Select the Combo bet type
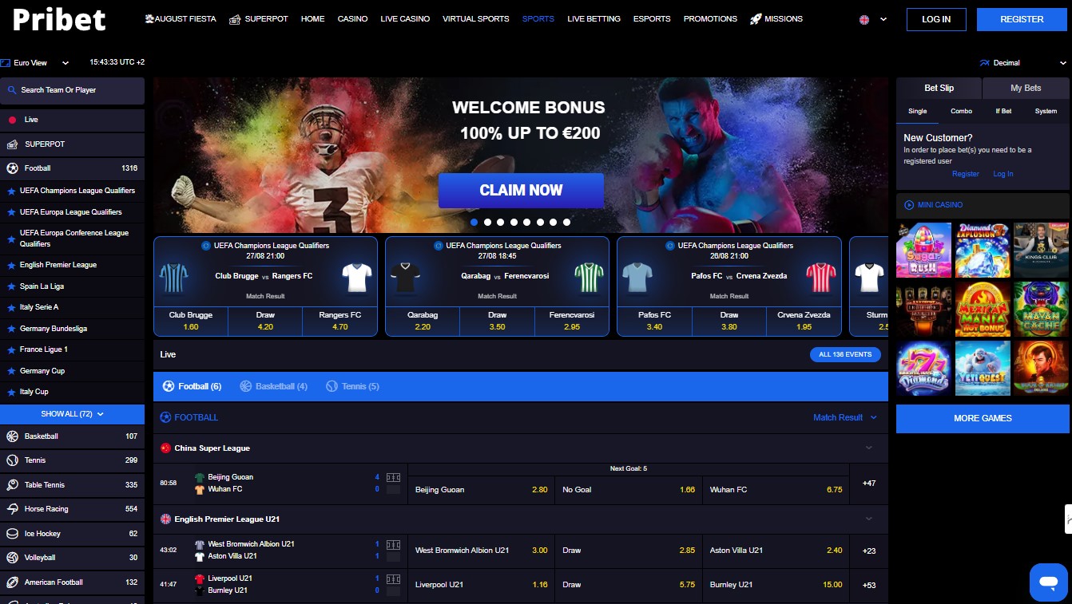This screenshot has height=604, width=1072. [x=961, y=112]
